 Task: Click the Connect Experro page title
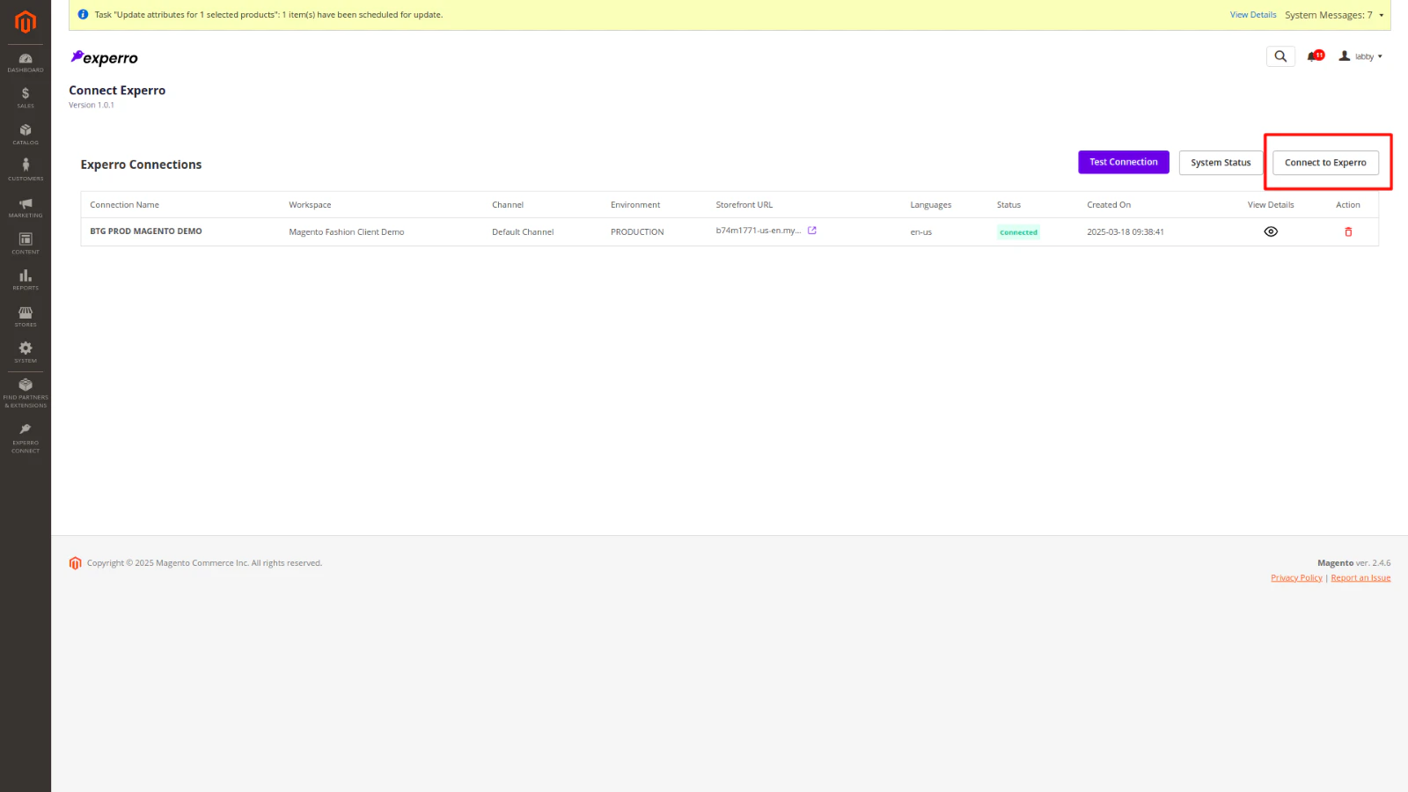tap(117, 91)
